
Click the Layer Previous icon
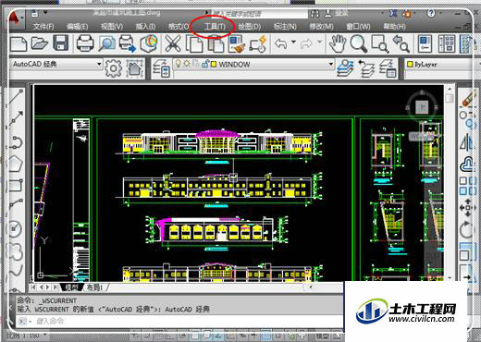tap(366, 68)
